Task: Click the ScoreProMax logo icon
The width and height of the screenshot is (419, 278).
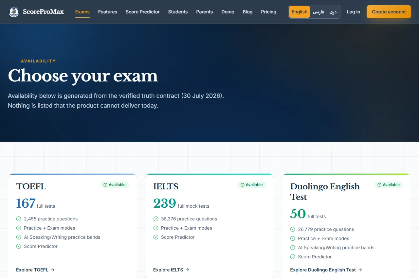Action: click(x=14, y=12)
